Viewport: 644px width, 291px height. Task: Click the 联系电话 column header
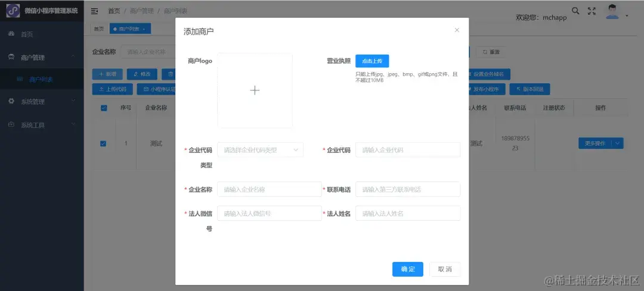pyautogui.click(x=515, y=108)
